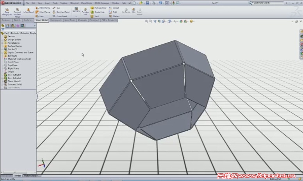Select Convert to Sheet Metal tool

pos(18,13)
